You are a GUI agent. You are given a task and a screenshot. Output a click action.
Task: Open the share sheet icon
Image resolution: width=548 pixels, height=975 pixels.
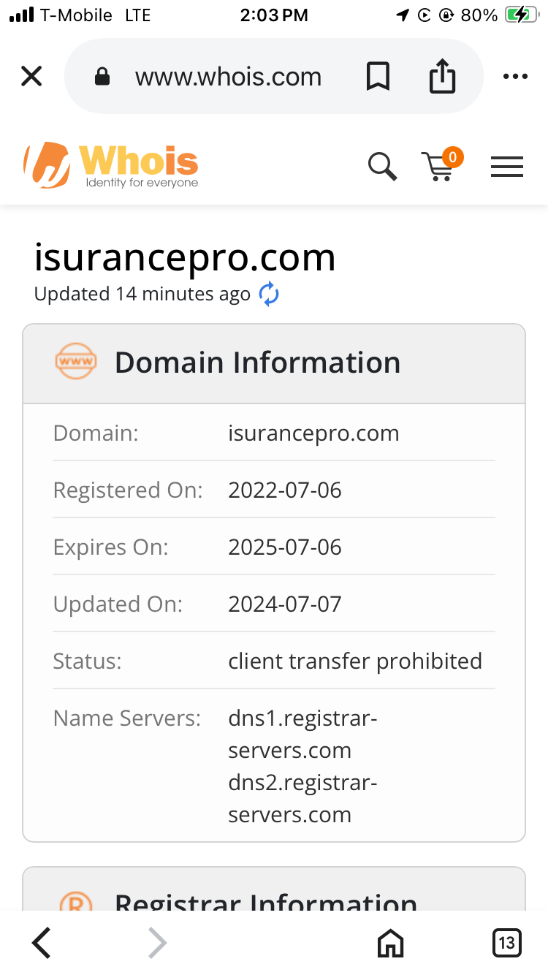point(442,76)
